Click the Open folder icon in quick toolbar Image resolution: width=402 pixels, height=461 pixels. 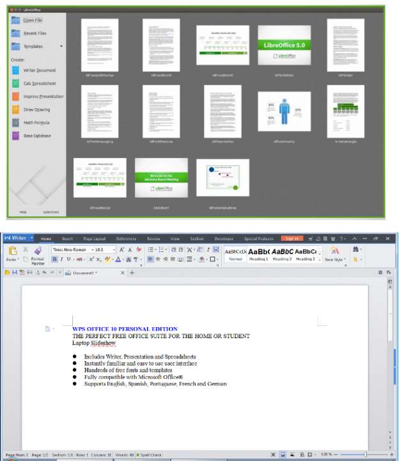(7, 273)
